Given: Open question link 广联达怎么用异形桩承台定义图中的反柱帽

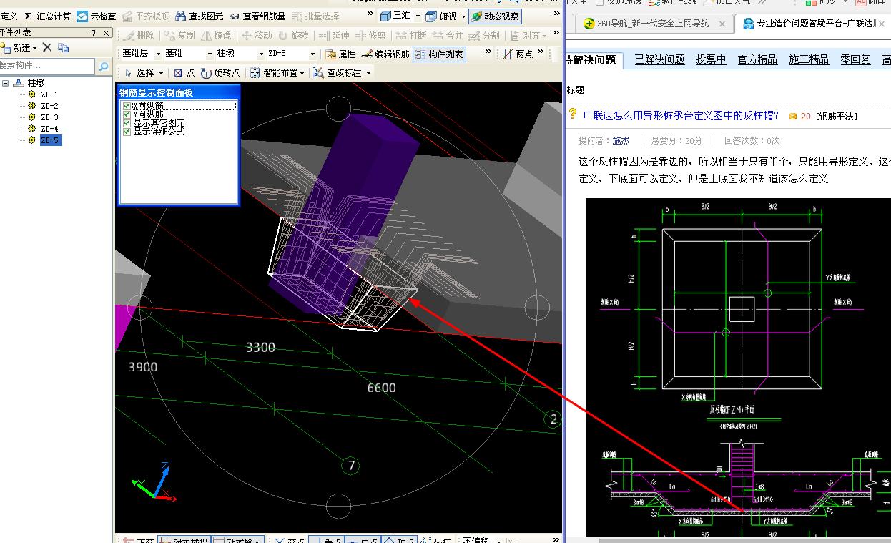Looking at the screenshot, I should (681, 115).
